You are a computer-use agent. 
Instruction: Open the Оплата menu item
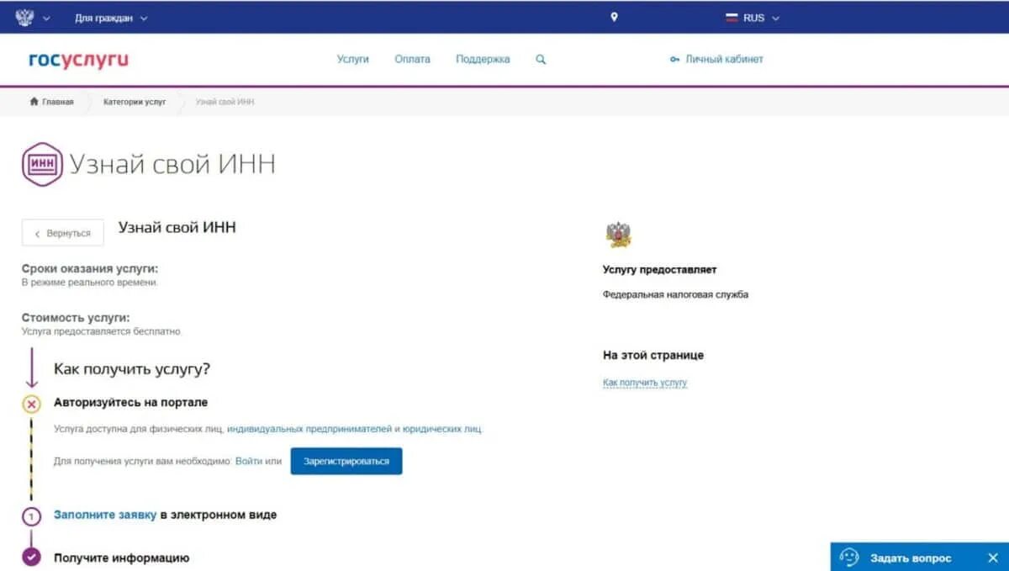coord(413,59)
